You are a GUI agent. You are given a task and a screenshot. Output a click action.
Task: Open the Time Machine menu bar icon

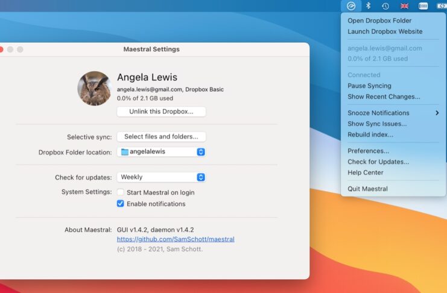tap(385, 6)
